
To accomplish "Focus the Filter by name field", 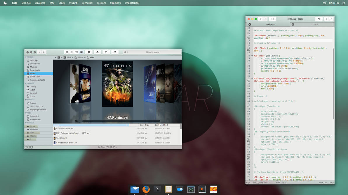I will pos(153,52).
